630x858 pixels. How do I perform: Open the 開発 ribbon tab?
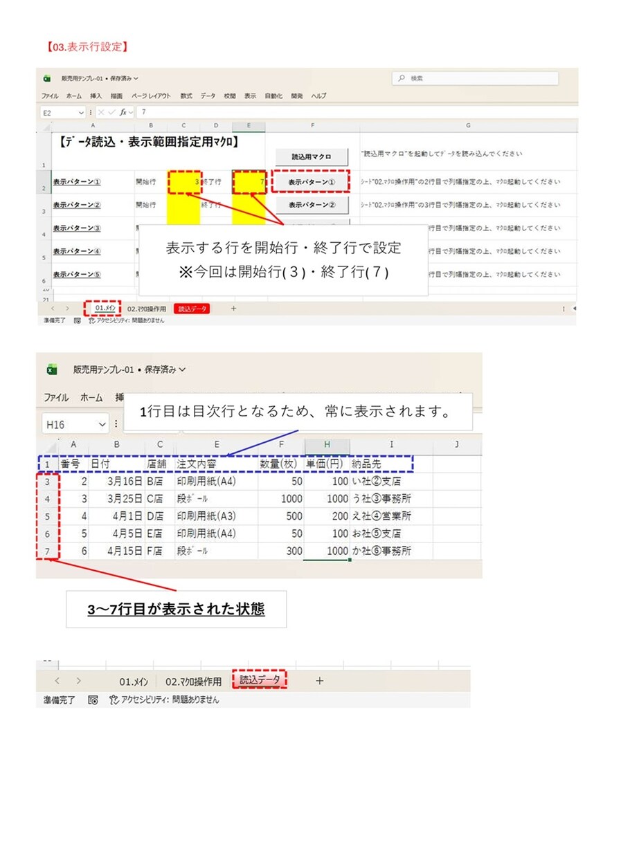point(296,95)
